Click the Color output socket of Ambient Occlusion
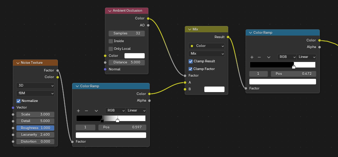The height and width of the screenshot is (157, 338). pos(148,18)
